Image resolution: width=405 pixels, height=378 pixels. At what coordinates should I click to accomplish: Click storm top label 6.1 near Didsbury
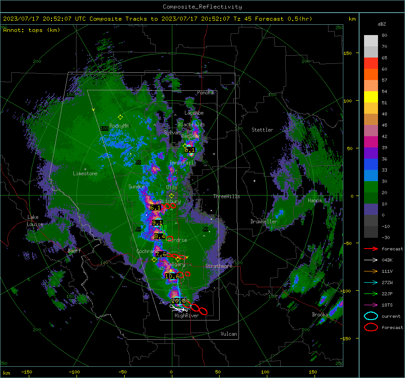coord(156,208)
